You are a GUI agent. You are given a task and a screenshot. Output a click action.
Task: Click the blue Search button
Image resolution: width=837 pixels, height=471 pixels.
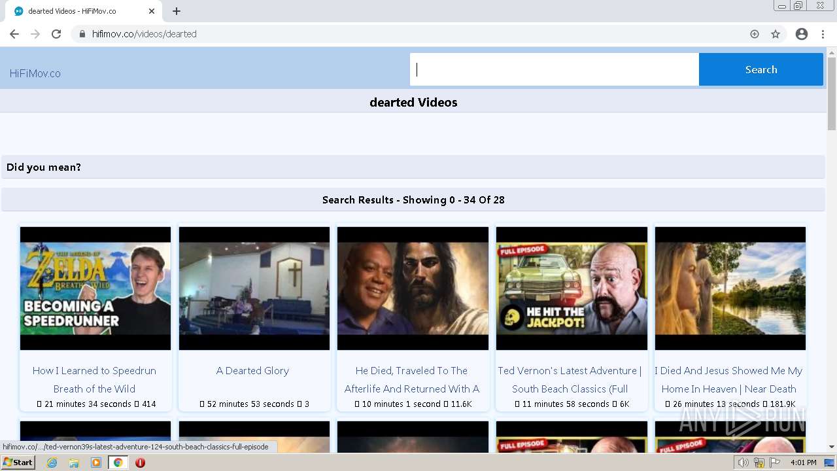tap(761, 69)
